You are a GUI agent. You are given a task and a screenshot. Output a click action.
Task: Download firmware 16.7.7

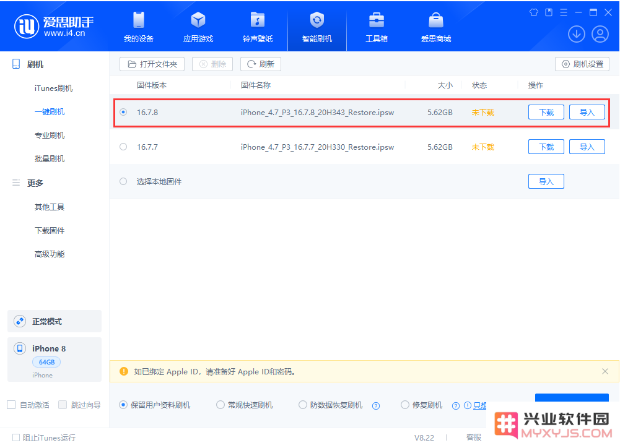[x=546, y=147]
